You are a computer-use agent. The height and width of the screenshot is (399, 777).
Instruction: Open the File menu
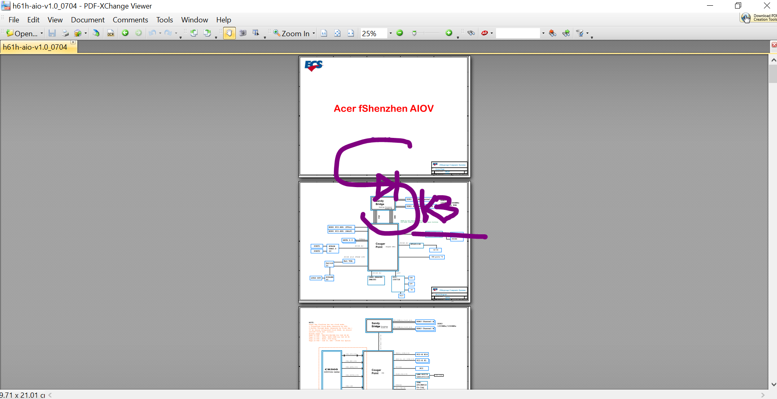tap(14, 20)
